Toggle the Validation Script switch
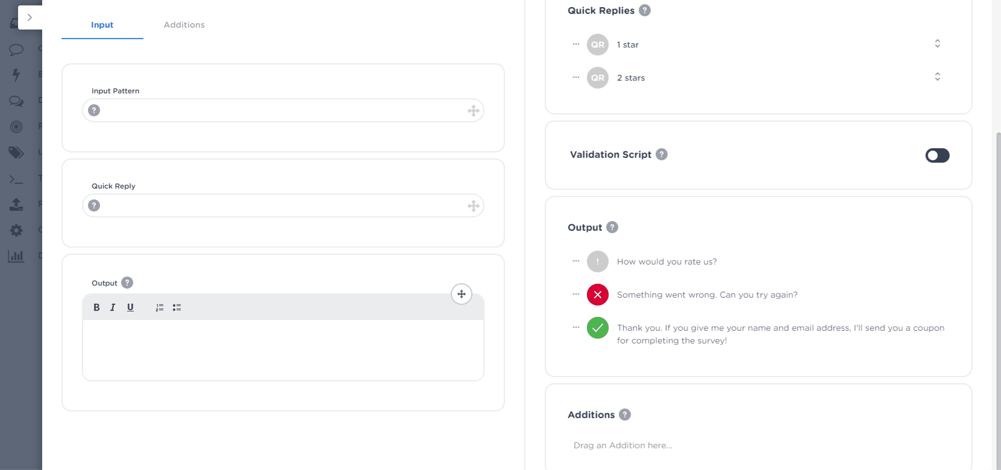1001x470 pixels. click(x=937, y=155)
